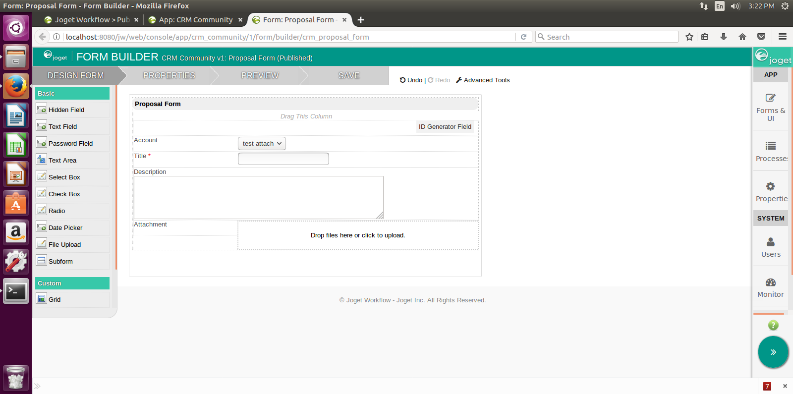Click the Firefox back arrow button

43,37
